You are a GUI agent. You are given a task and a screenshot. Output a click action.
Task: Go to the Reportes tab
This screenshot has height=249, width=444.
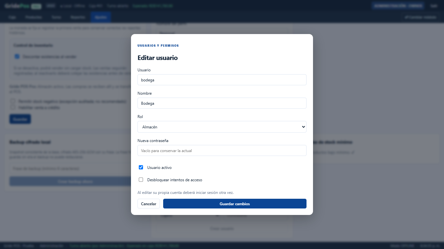tap(78, 17)
